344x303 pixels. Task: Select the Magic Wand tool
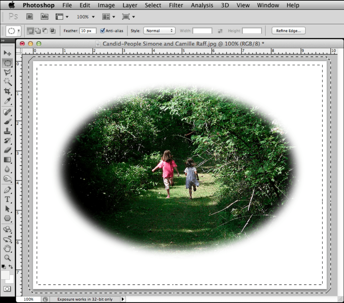(x=7, y=81)
